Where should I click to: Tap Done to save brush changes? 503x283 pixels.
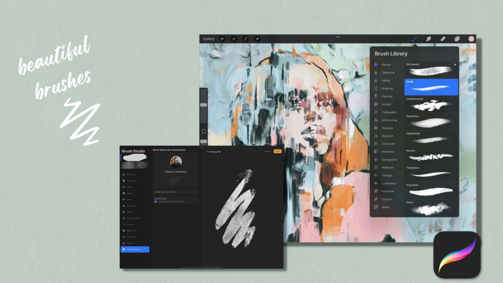point(277,151)
